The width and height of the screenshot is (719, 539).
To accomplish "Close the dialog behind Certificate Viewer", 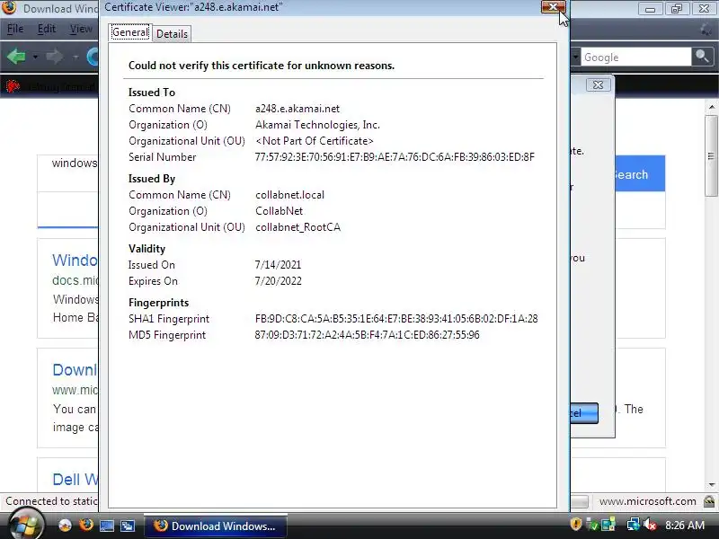I will point(598,84).
